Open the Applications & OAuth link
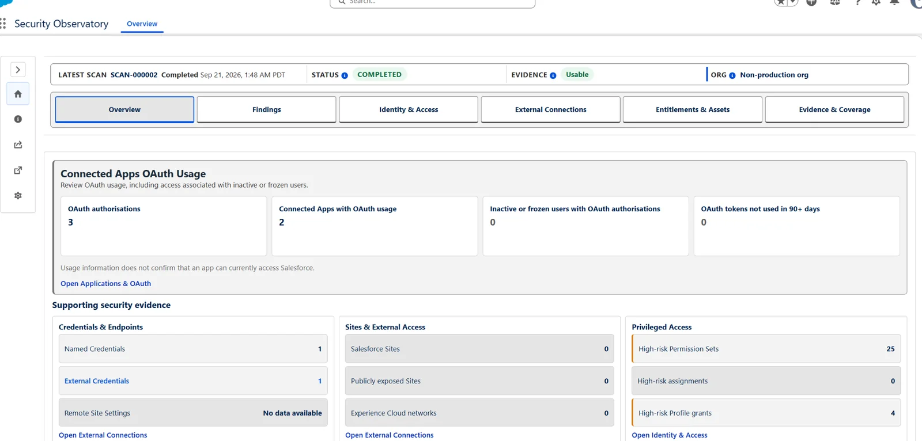Screen dimensions: 922x441 click(105, 283)
